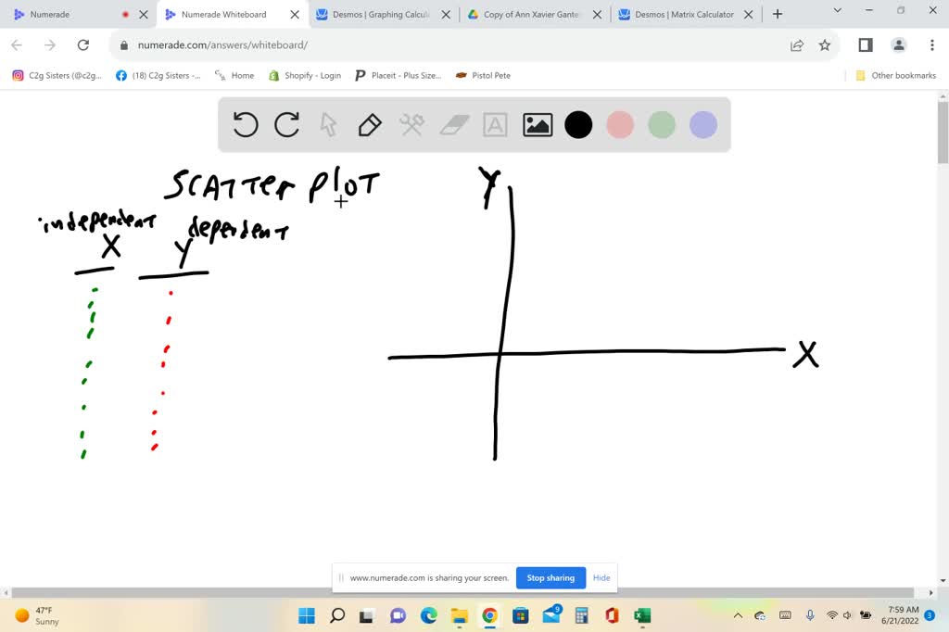Open the Shopify - Login bookmark
Image resolution: width=949 pixels, height=632 pixels.
pos(305,75)
